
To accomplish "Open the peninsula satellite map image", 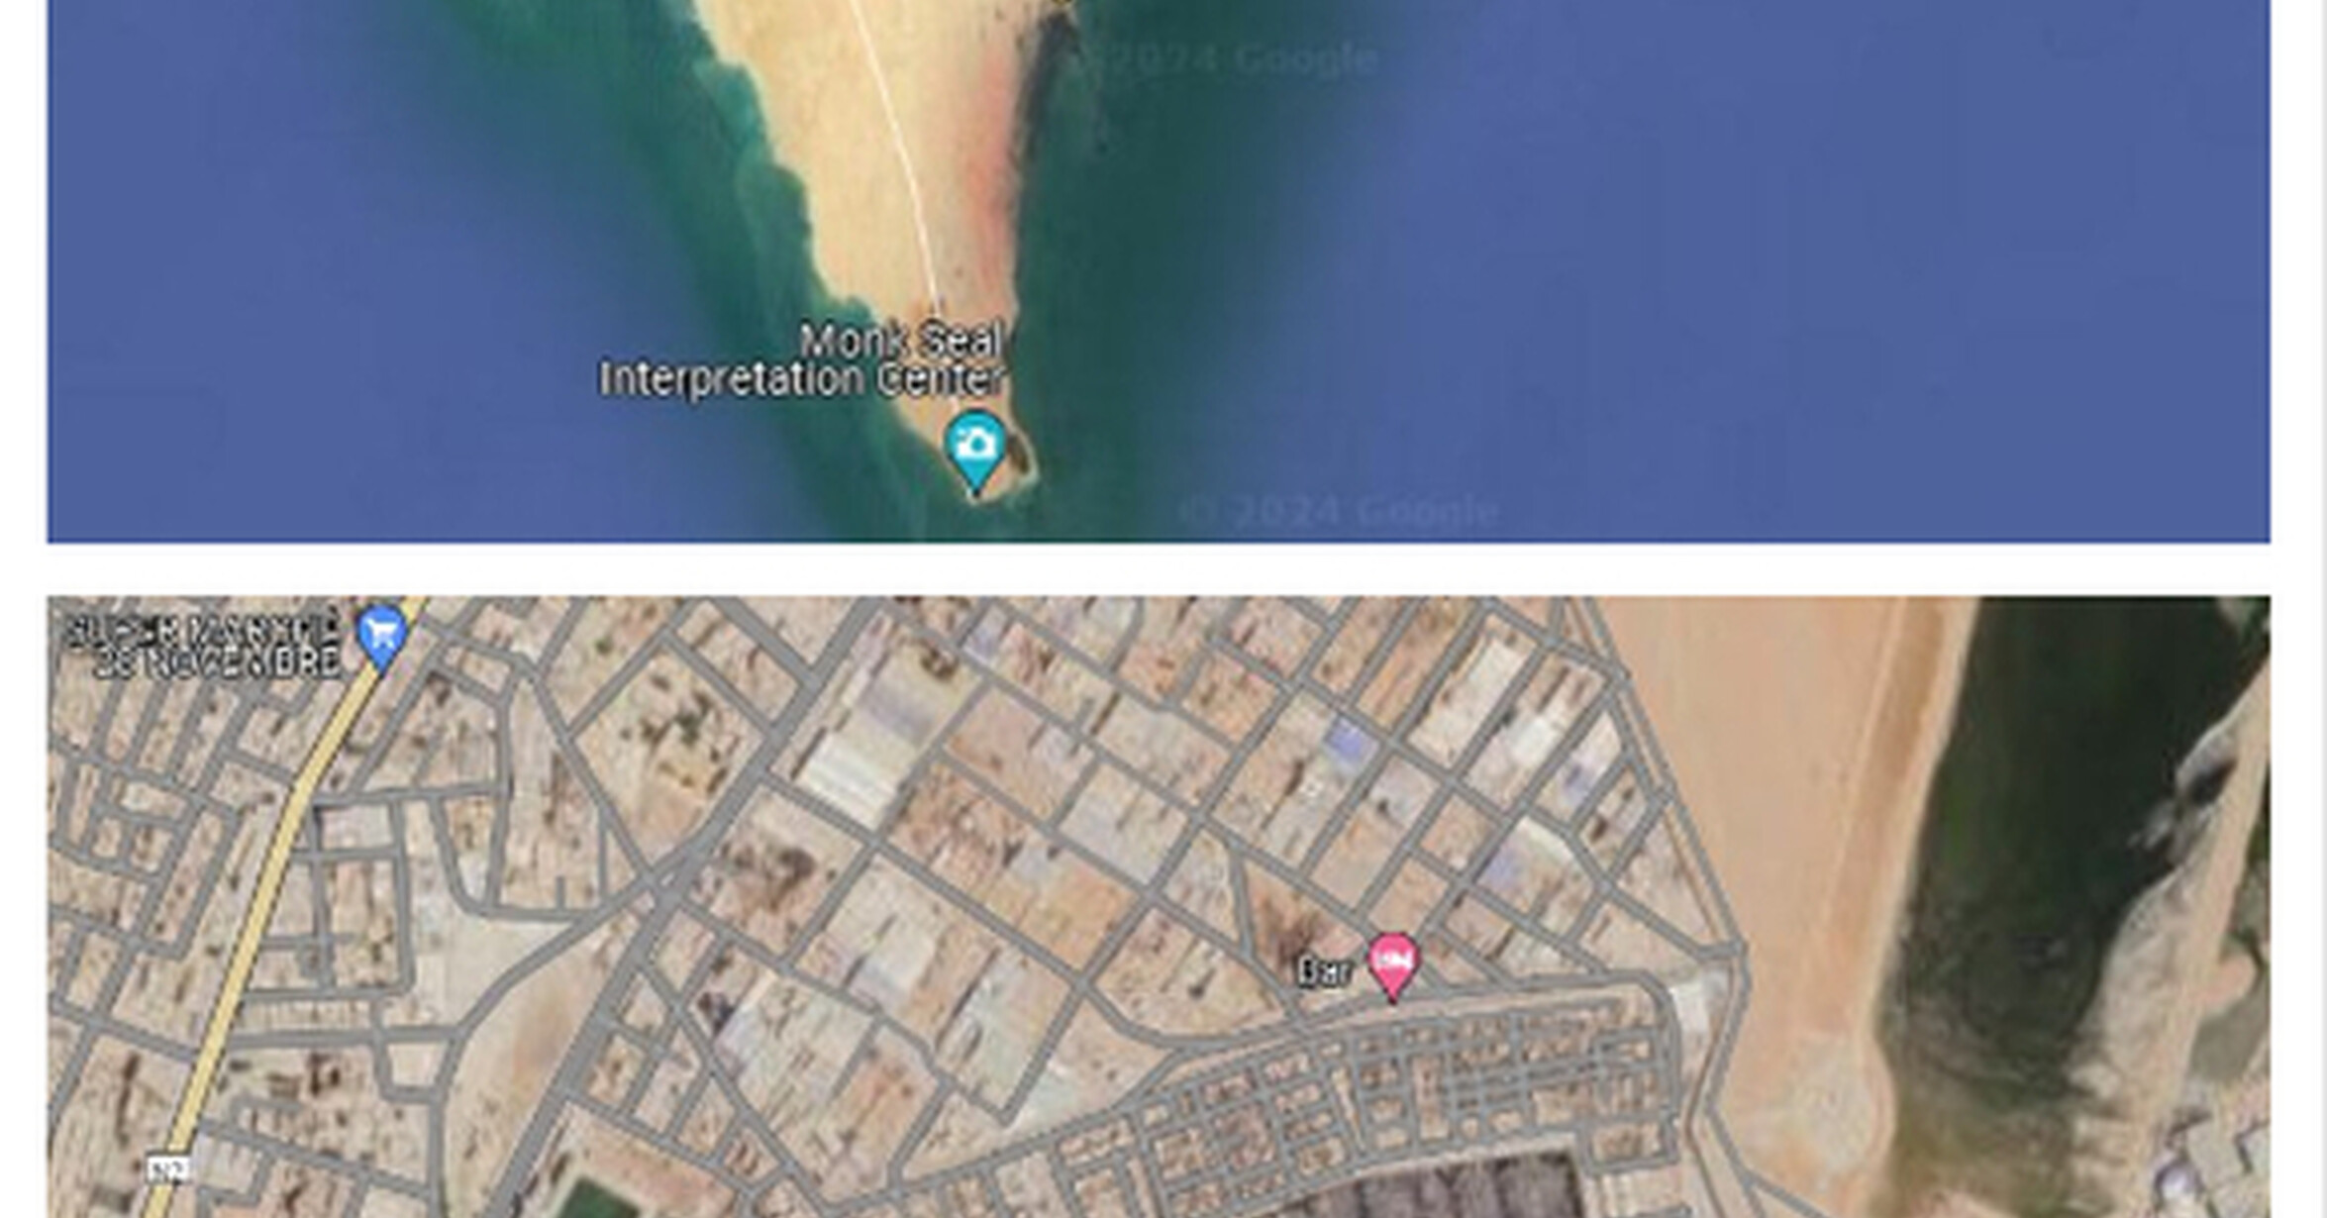I will pyautogui.click(x=1159, y=270).
